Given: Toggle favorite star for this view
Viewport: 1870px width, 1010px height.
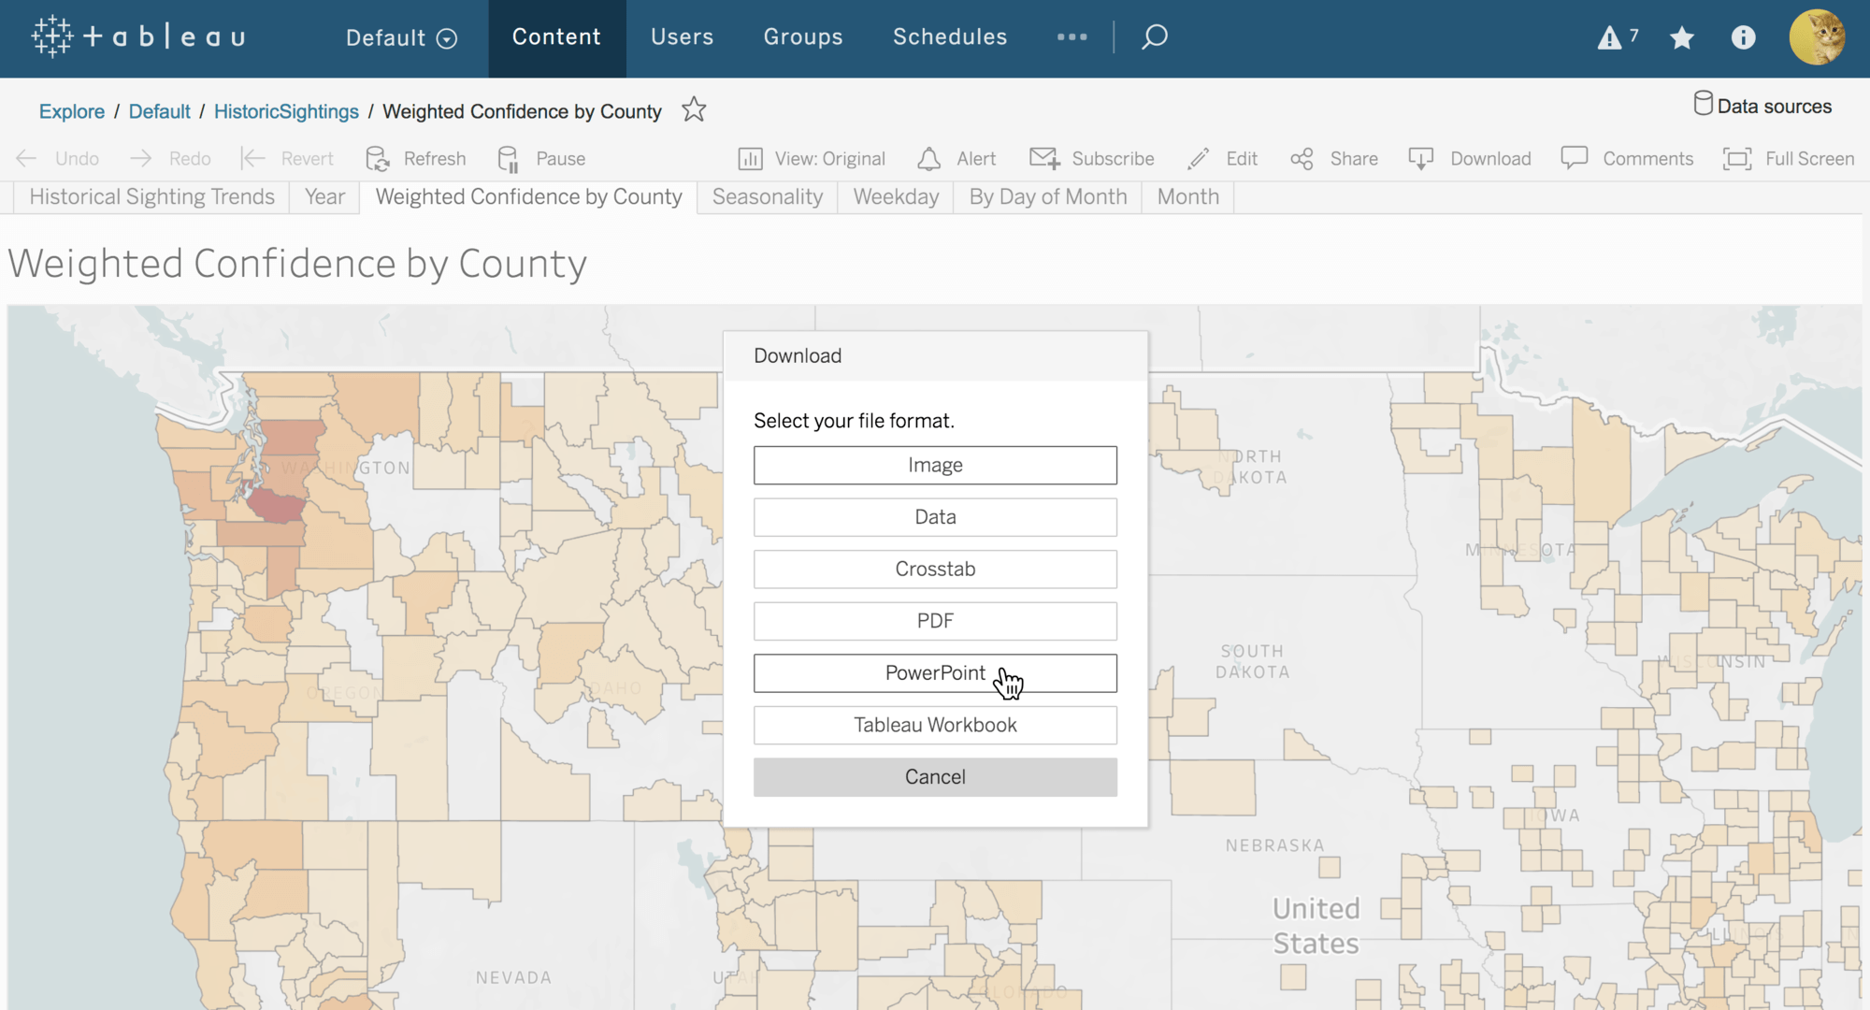Looking at the screenshot, I should [x=694, y=109].
